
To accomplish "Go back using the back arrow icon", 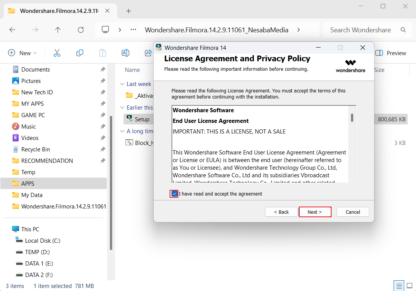I will point(12,30).
